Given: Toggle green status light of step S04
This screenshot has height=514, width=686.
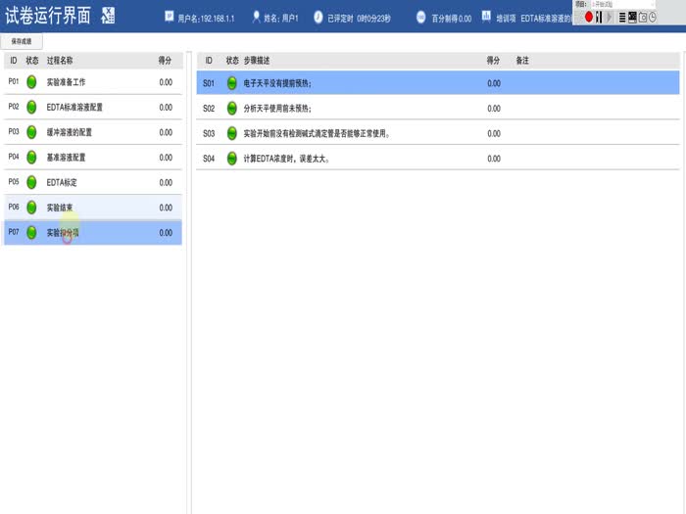Looking at the screenshot, I should (x=232, y=158).
